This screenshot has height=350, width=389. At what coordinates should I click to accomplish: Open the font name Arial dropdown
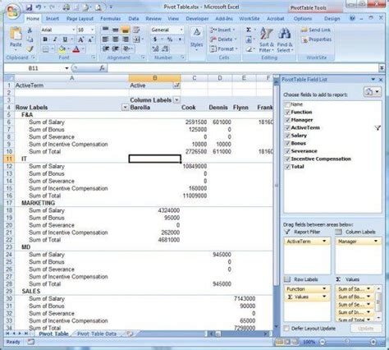tap(73, 30)
